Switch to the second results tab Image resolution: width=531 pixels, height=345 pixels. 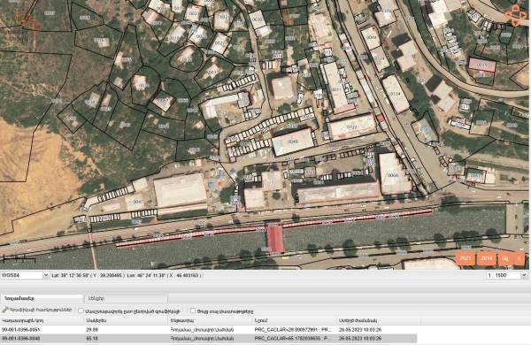click(x=126, y=298)
